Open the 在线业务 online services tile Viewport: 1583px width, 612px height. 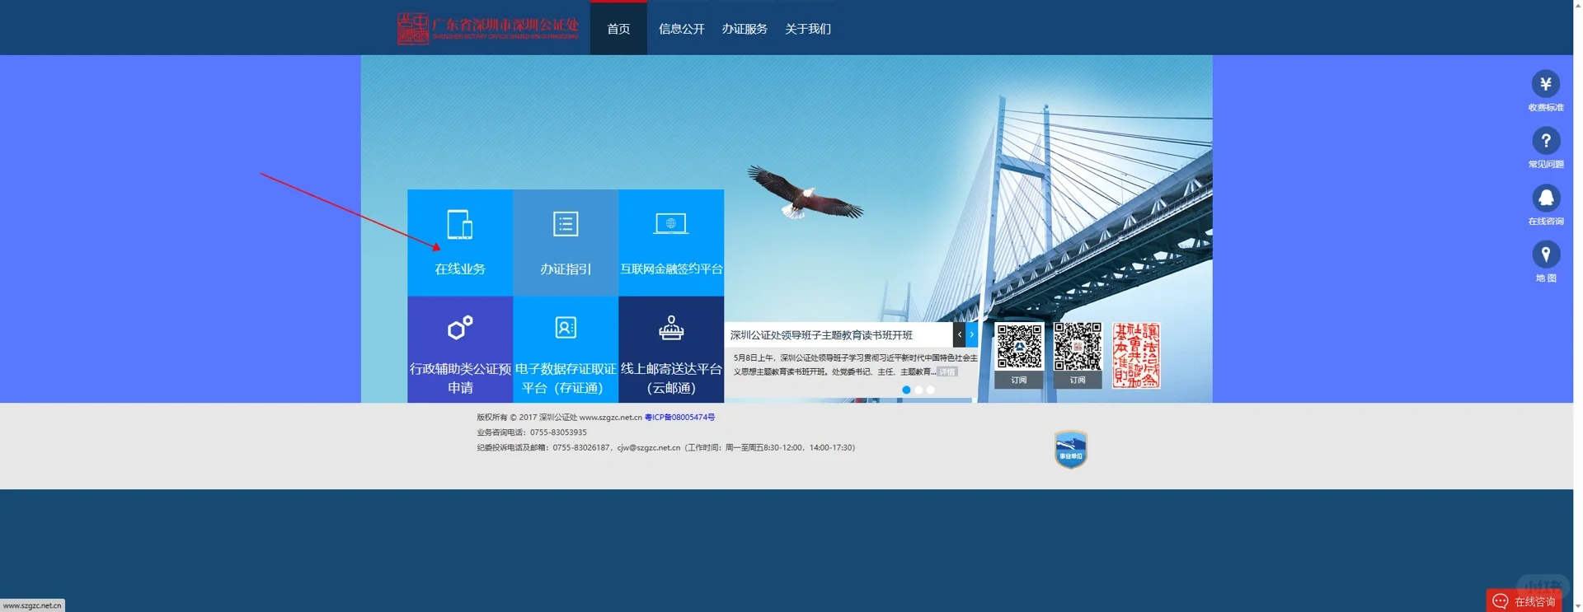(460, 243)
